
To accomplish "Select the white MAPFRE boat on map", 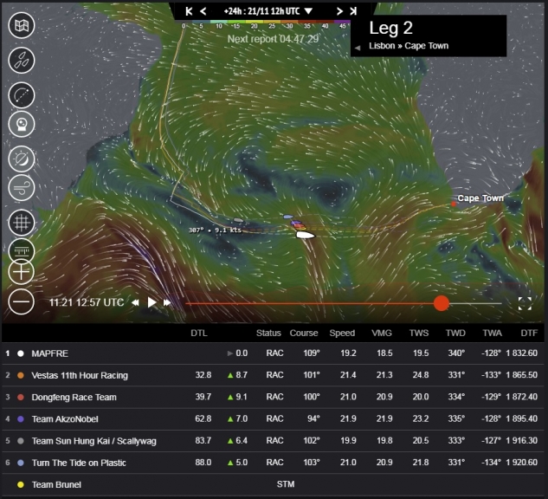I will (x=306, y=235).
